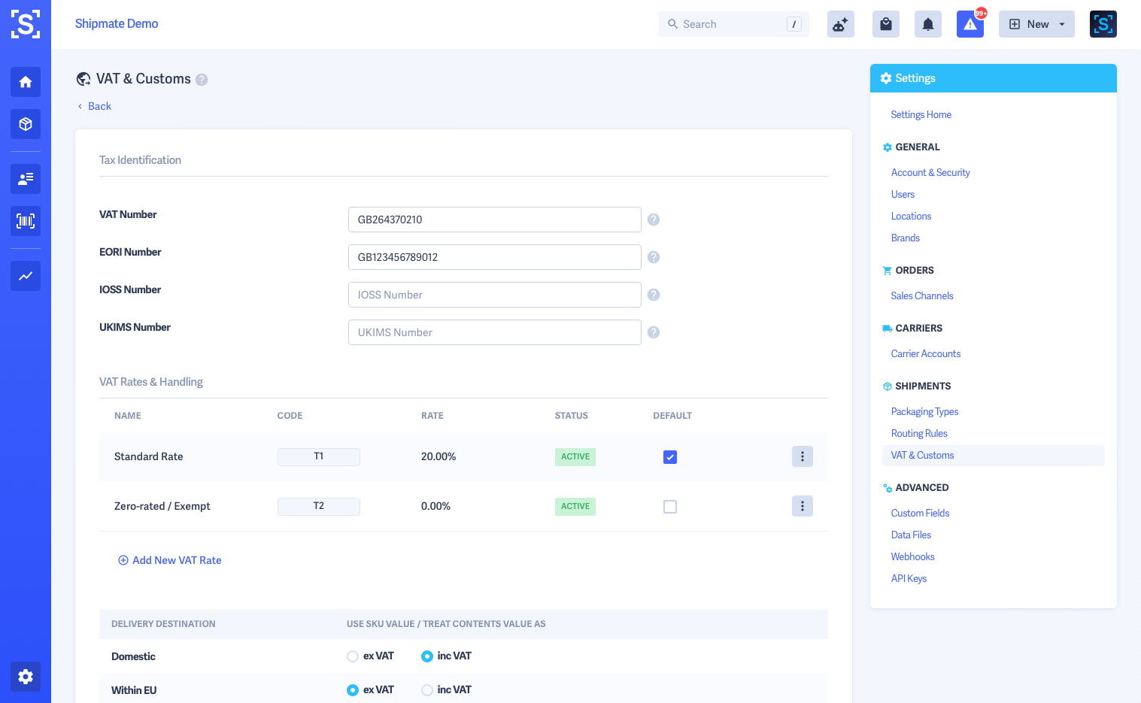Screen dimensions: 1141x703
Task: Open the alerts warning triangle icon
Action: (x=970, y=24)
